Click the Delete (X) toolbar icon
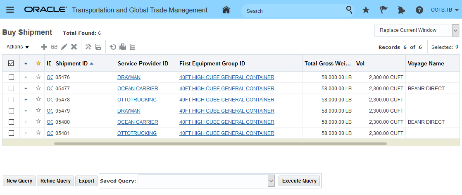Screen dimensions: 462x195 click(74, 47)
